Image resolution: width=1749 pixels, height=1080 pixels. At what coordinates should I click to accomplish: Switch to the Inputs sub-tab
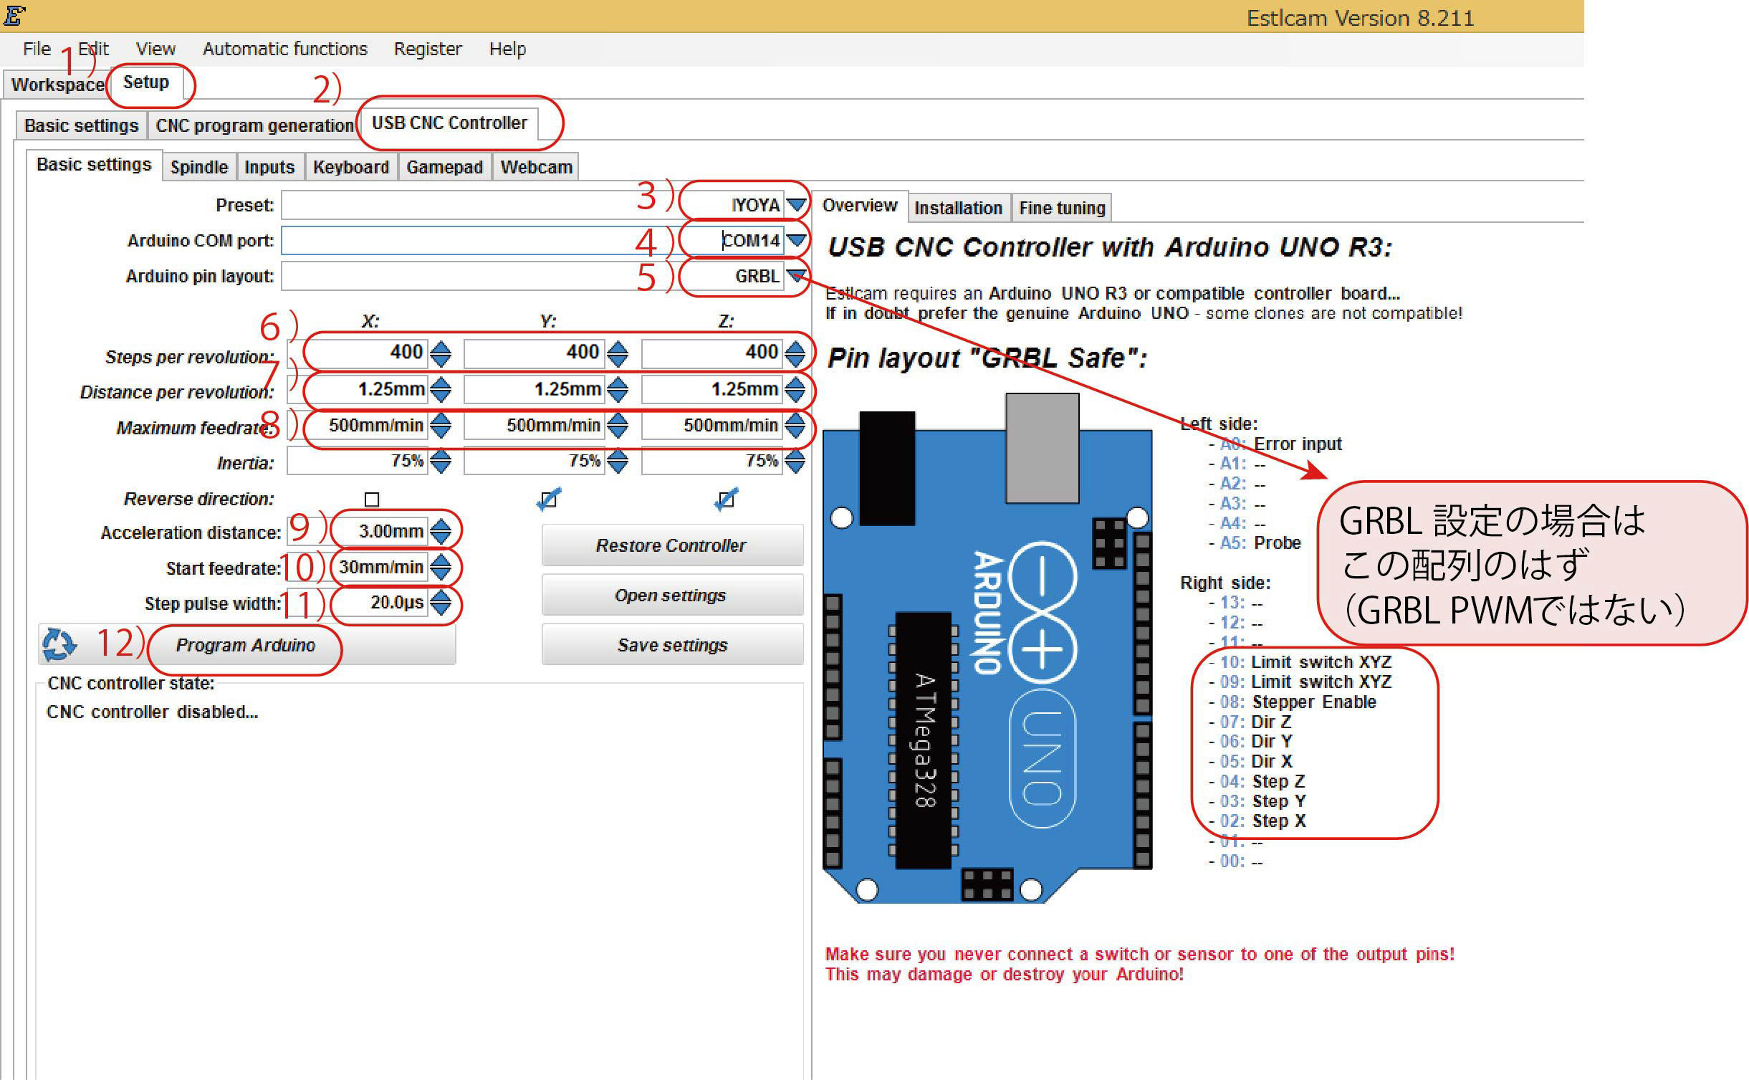tap(269, 167)
